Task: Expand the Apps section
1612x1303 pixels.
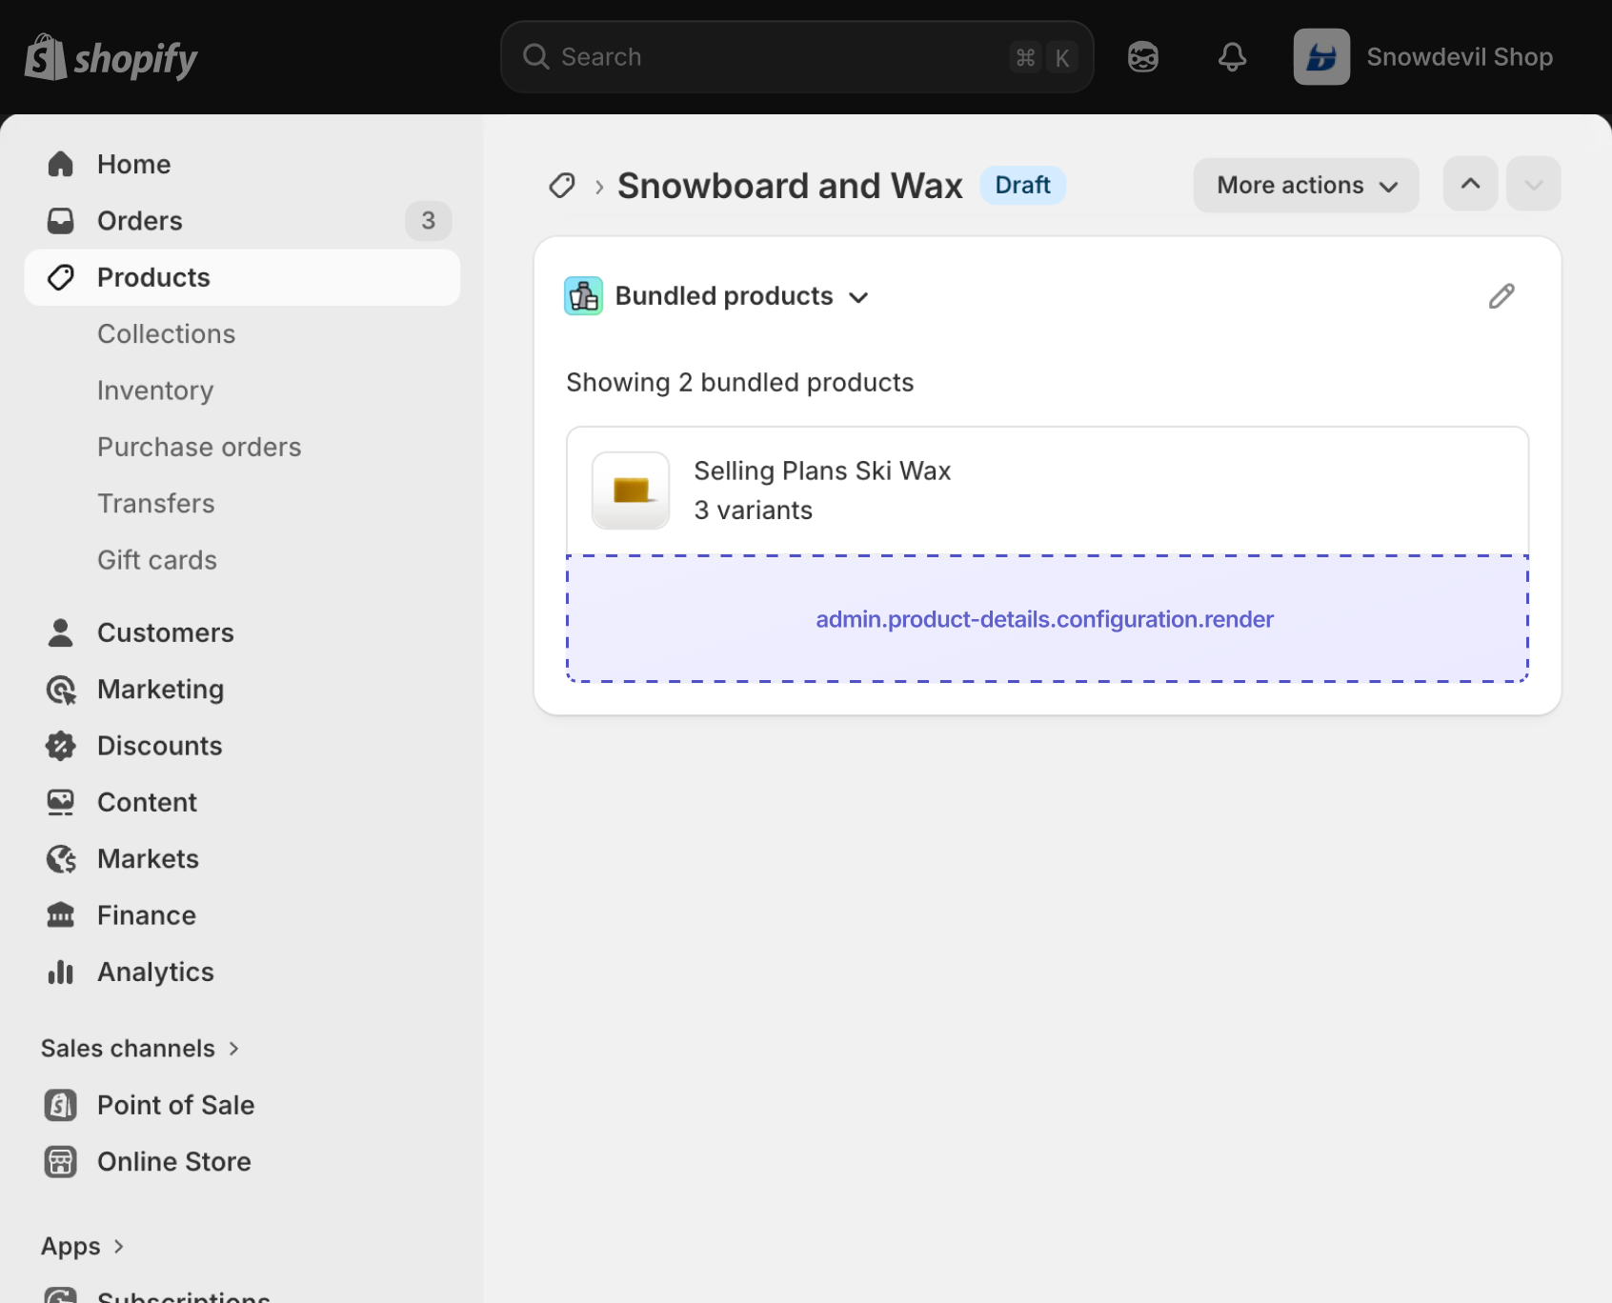Action: (x=83, y=1246)
